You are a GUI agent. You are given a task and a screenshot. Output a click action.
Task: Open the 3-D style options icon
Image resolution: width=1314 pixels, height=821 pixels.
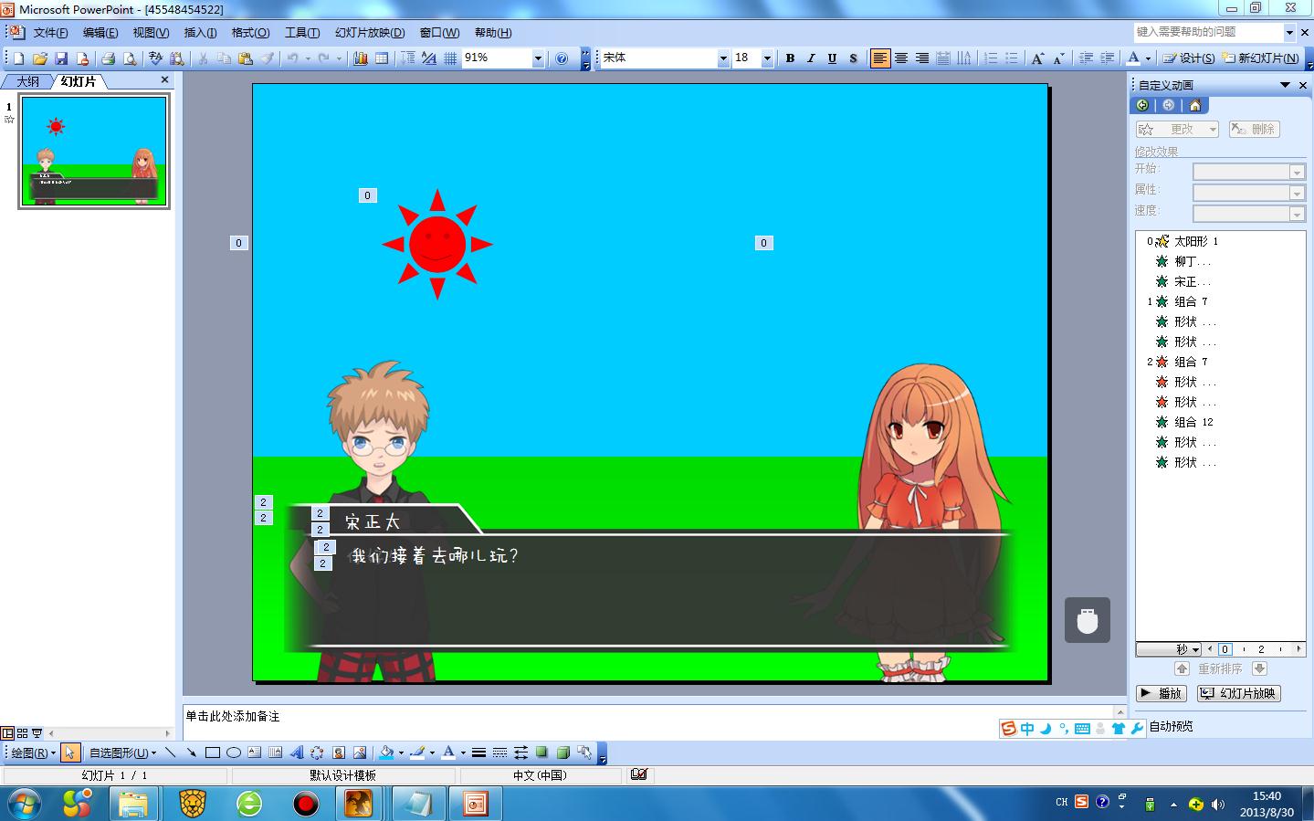563,753
